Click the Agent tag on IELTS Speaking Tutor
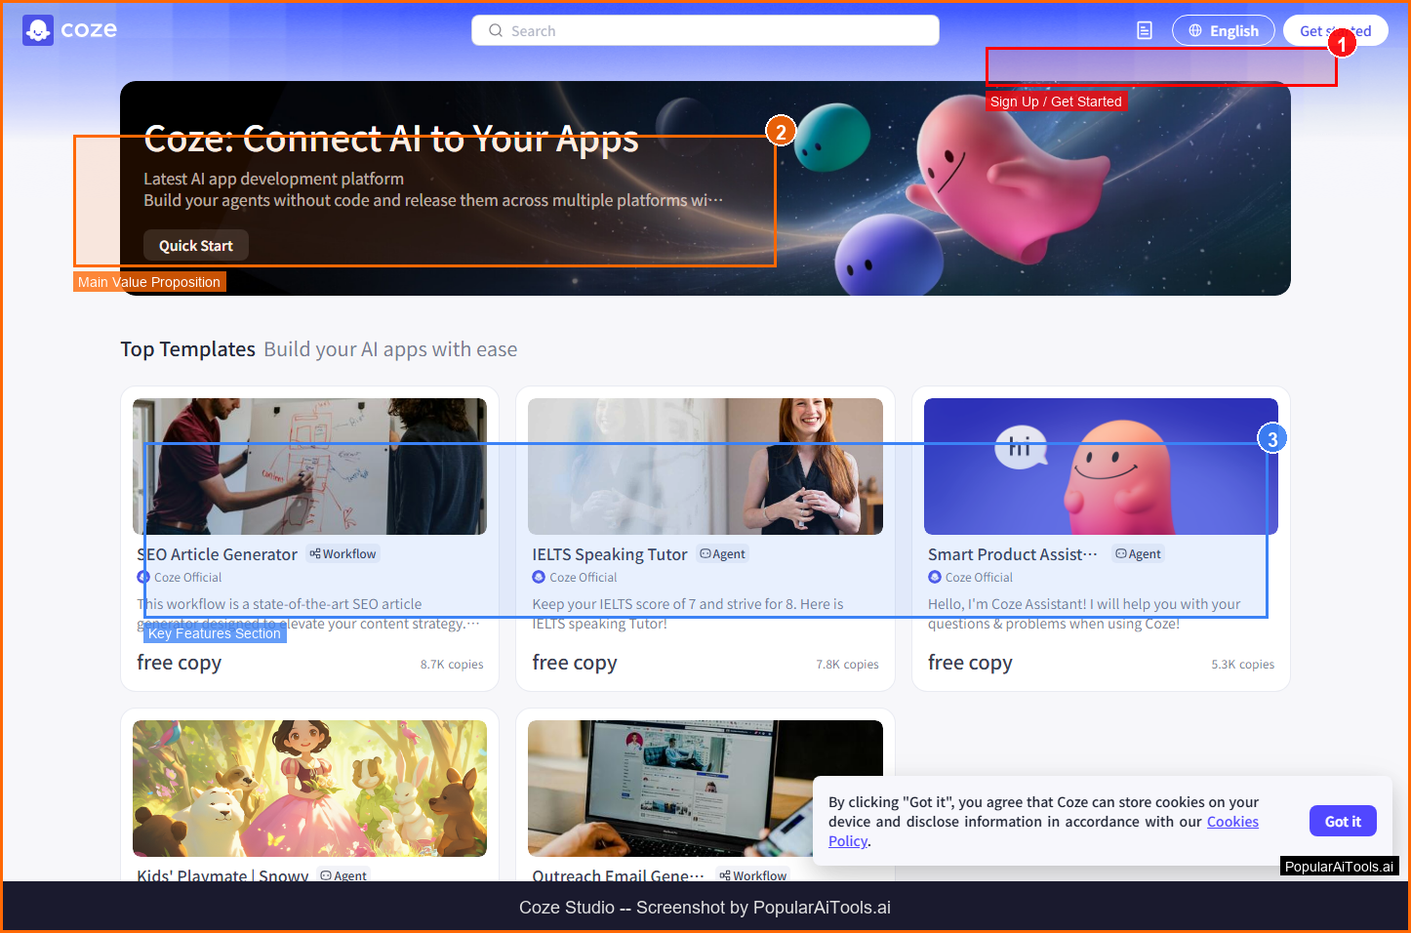The image size is (1411, 933). [723, 554]
